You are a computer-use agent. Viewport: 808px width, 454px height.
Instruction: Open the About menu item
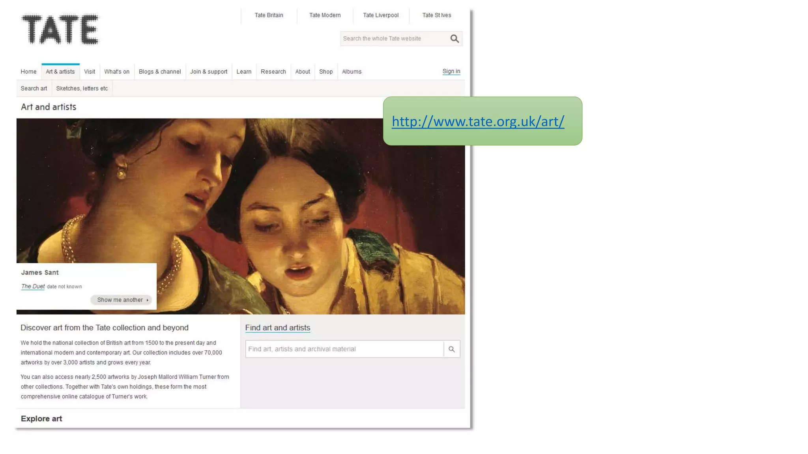[303, 72]
